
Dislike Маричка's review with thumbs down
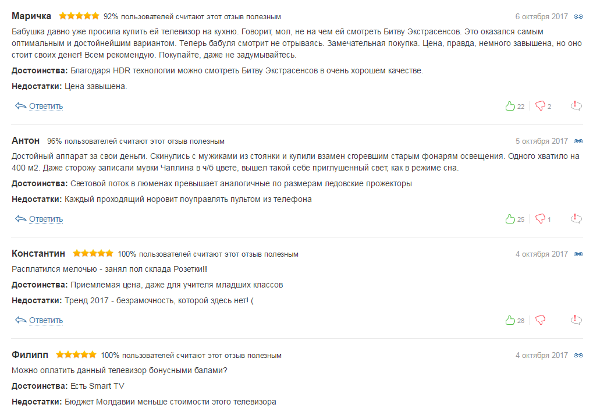tap(540, 106)
